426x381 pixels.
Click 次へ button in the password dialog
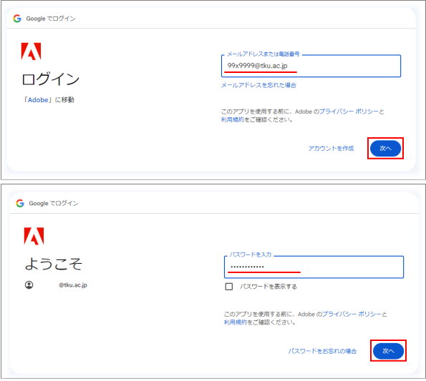388,351
